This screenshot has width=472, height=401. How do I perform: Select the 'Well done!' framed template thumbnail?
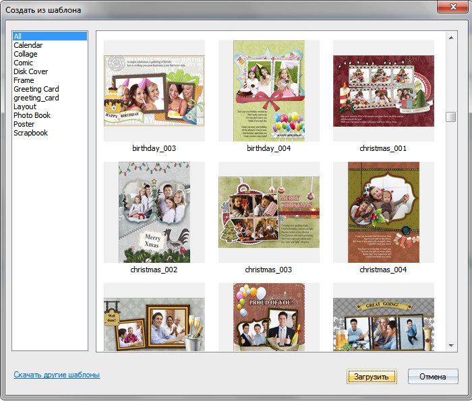[154, 320]
